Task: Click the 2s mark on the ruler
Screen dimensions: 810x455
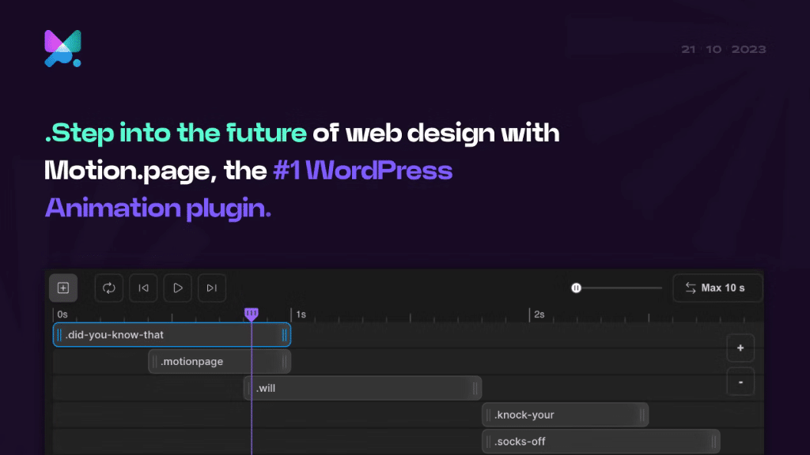Action: click(x=539, y=314)
